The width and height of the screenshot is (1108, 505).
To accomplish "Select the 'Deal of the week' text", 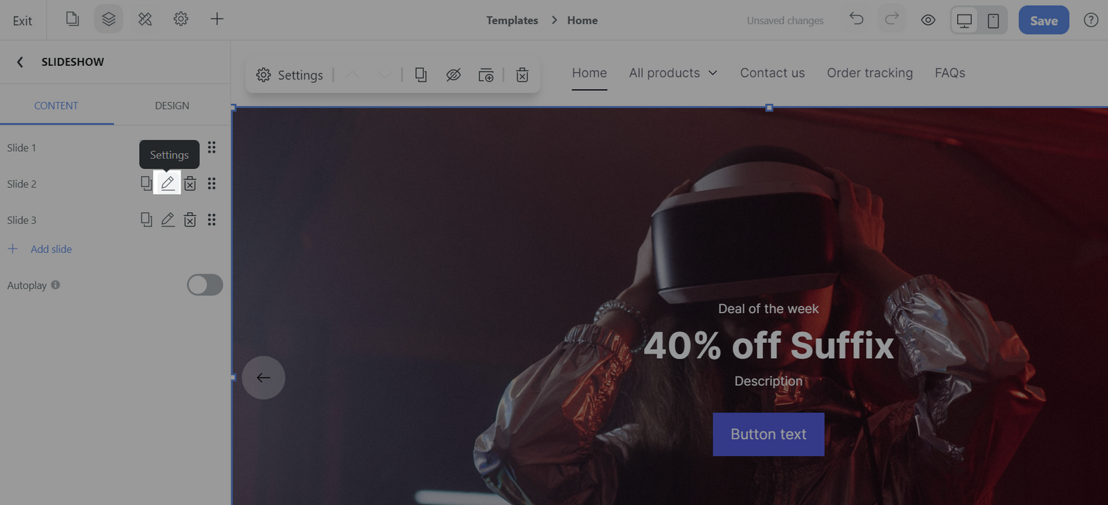I will pyautogui.click(x=768, y=309).
